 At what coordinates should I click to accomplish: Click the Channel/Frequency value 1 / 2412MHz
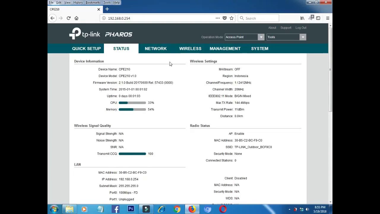[243, 83]
